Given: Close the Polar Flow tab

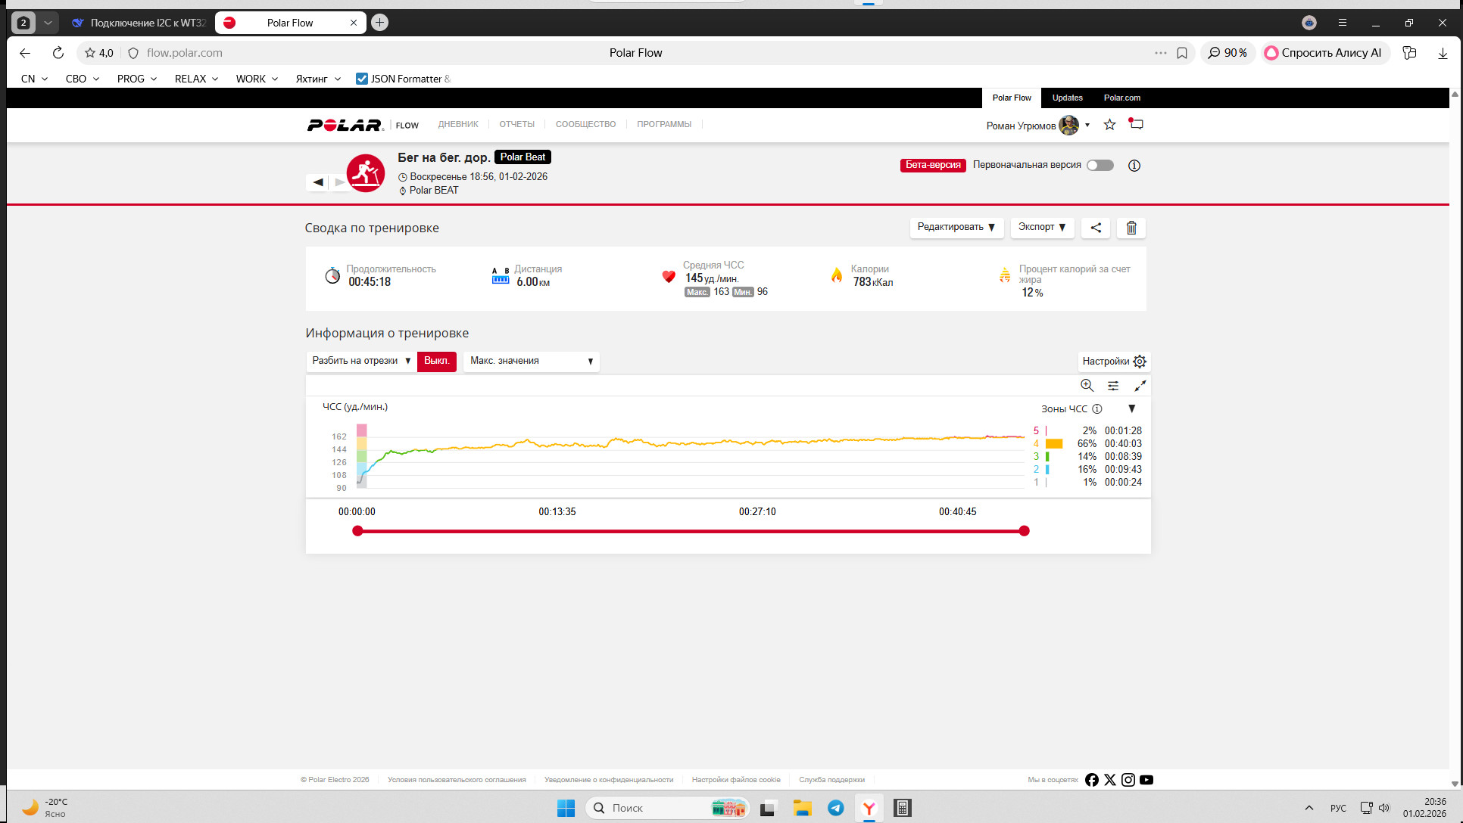Looking at the screenshot, I should (x=354, y=23).
